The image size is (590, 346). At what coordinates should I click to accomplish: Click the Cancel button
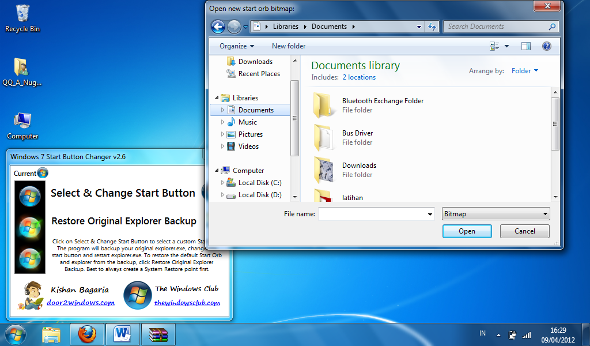click(524, 231)
